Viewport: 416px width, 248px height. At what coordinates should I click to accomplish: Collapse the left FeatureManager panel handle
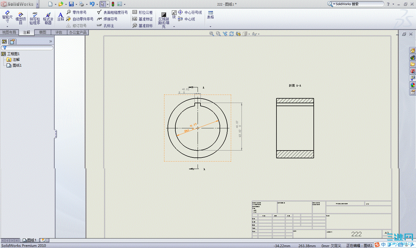(55, 134)
